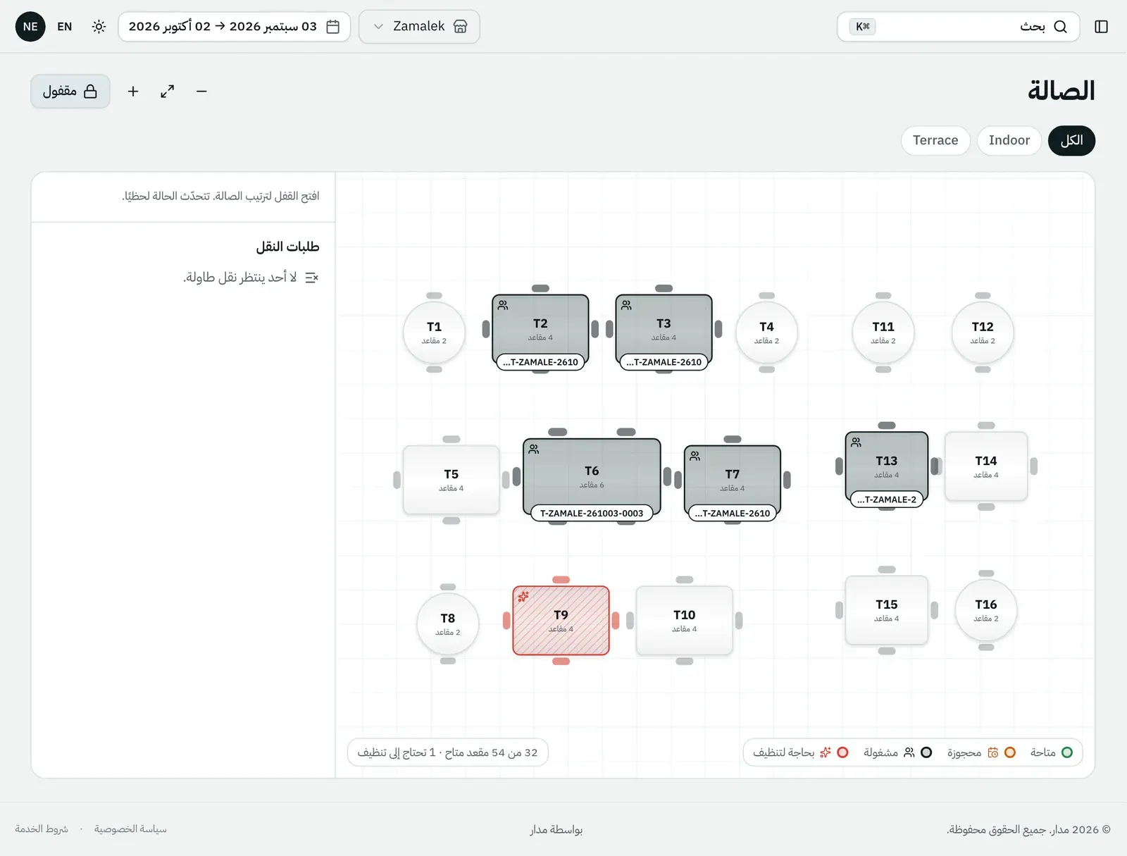Open the شروط الخدمة link
The width and height of the screenshot is (1127, 856).
point(42,829)
